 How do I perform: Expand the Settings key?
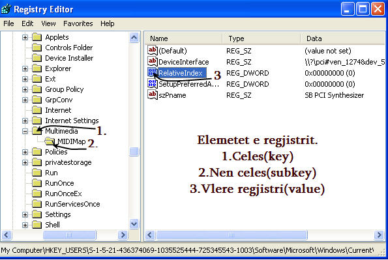click(x=25, y=214)
